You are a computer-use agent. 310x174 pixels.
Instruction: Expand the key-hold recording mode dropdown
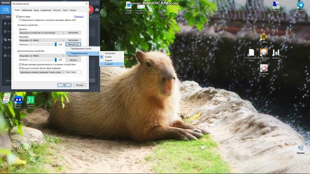(x=42, y=72)
